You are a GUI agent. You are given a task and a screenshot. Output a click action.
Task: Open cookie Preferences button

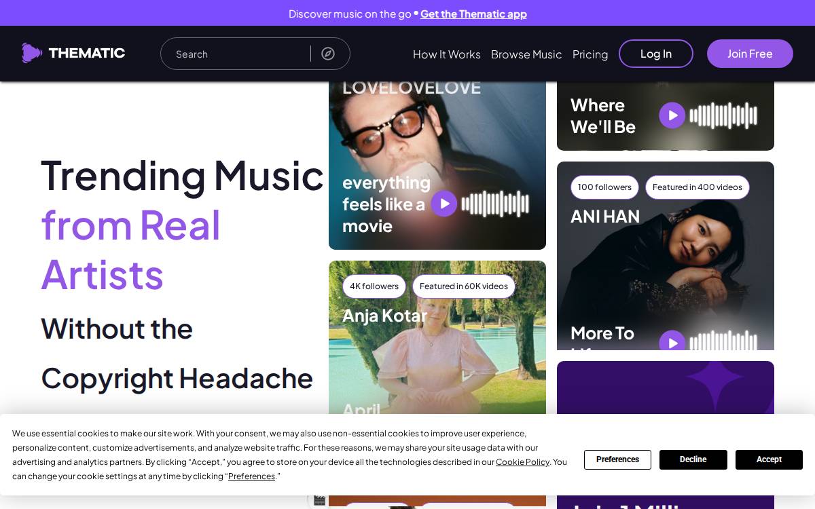coord(617,459)
